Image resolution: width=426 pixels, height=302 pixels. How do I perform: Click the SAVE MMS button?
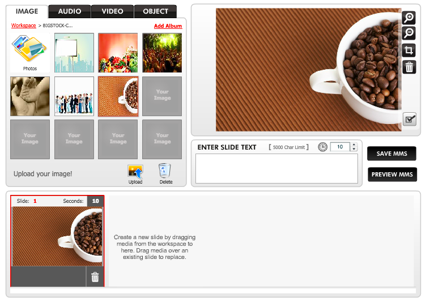[x=392, y=154]
